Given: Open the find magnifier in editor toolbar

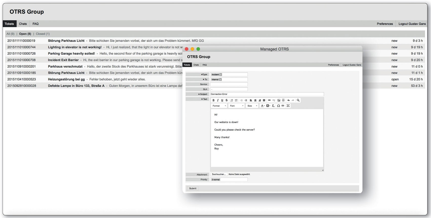Looking at the screenshot, I should coord(298,100).
